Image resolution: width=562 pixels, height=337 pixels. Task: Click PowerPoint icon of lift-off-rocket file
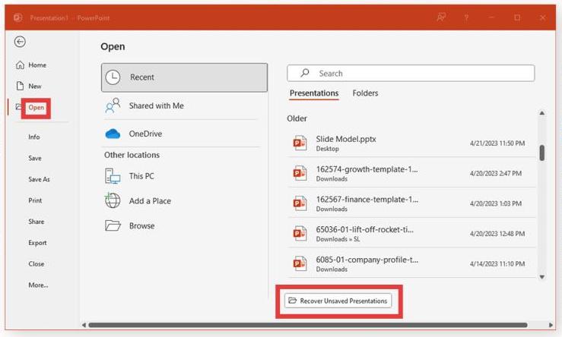tap(300, 234)
